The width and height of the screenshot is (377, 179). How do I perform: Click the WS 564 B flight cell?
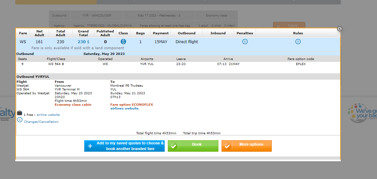[56, 64]
